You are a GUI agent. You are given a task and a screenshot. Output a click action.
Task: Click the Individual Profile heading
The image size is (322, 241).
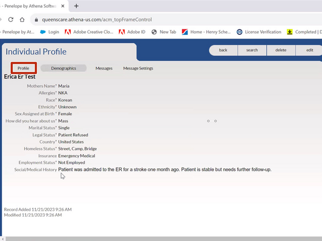(x=36, y=52)
